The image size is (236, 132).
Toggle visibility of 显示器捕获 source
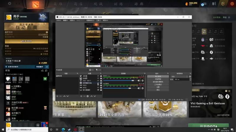click(98, 90)
